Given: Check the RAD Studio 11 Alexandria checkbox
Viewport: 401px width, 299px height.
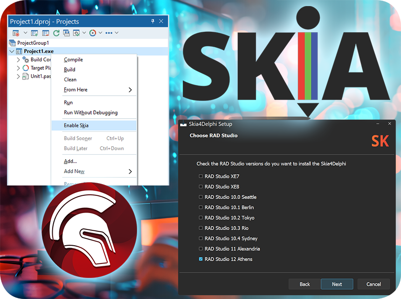Looking at the screenshot, I should coord(200,249).
